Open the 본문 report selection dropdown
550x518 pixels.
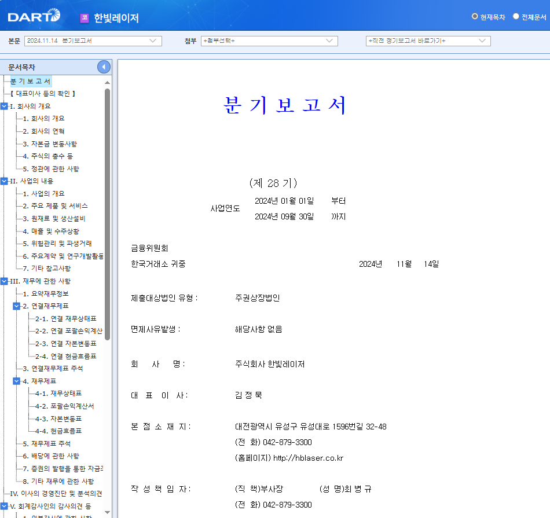tap(152, 41)
